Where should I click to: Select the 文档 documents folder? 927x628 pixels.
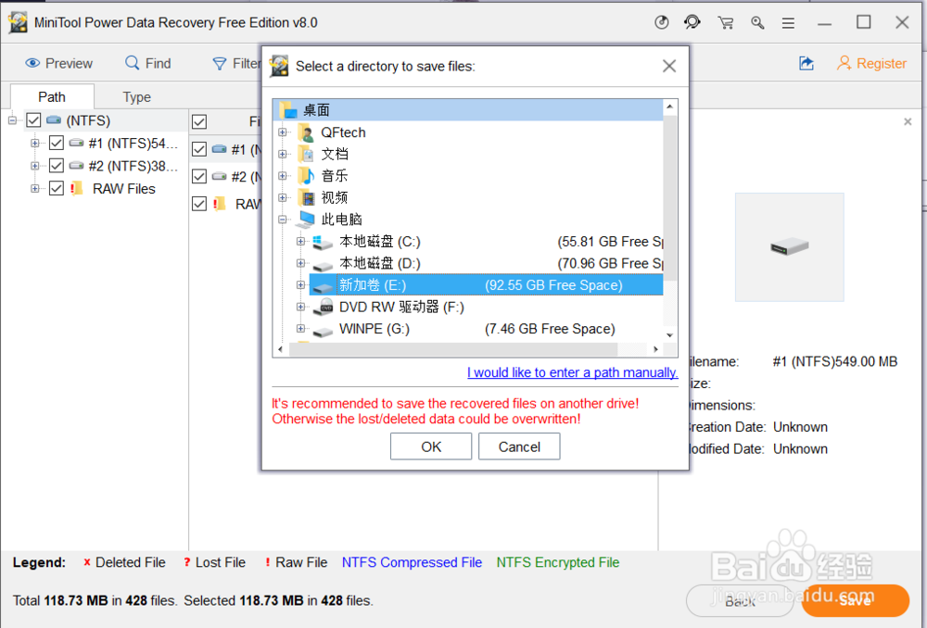[324, 154]
